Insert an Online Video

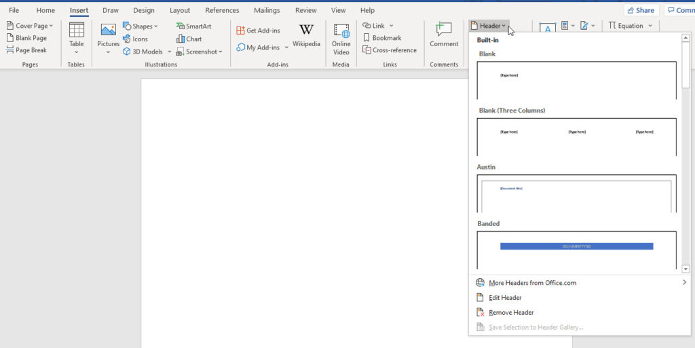pos(341,39)
